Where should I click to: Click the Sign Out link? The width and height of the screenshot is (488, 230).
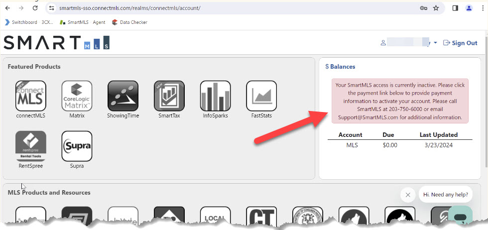coord(460,43)
